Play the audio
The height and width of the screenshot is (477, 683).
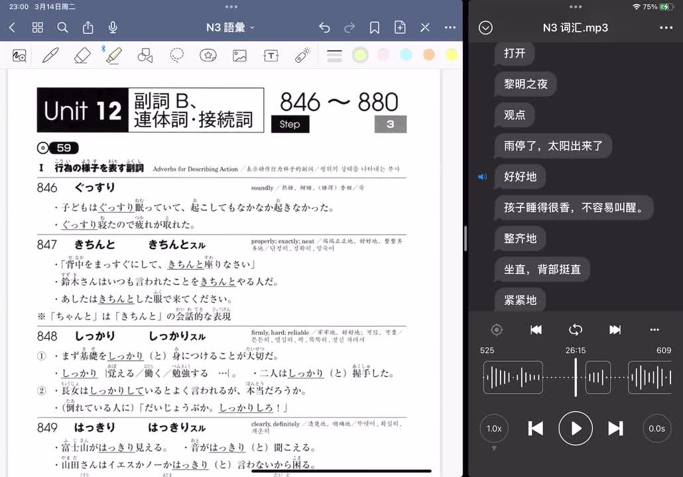pos(576,429)
